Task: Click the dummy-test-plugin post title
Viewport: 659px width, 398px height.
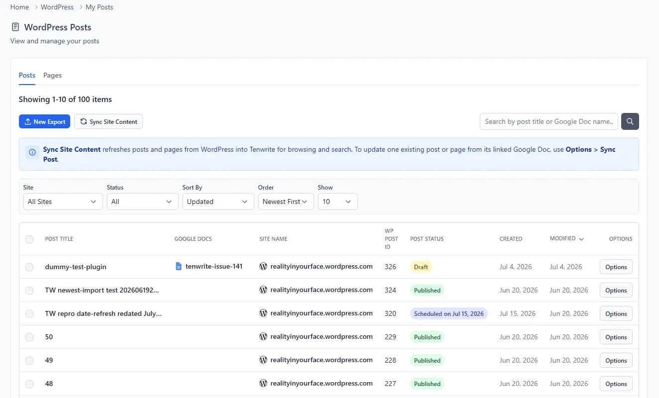Action: (76, 267)
